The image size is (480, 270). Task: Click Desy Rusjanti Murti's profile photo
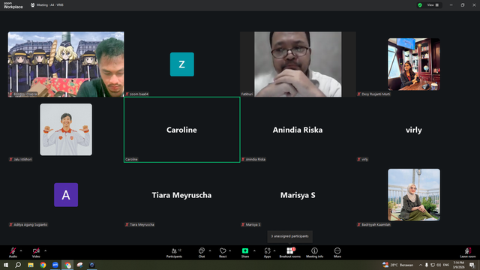[x=414, y=64]
